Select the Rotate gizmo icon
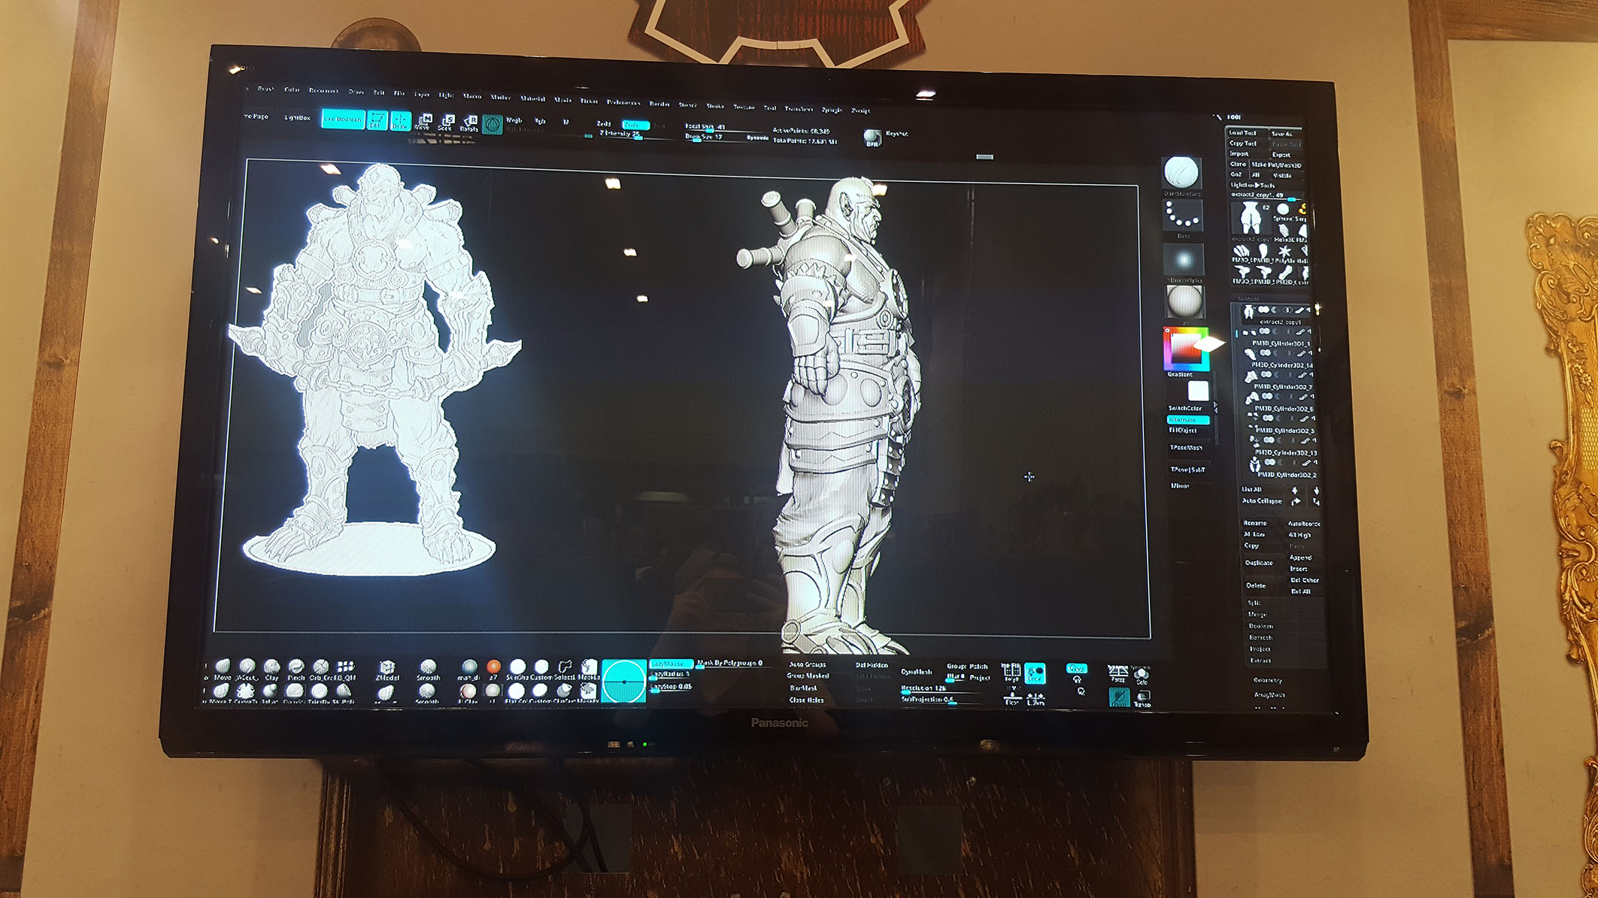 (469, 123)
